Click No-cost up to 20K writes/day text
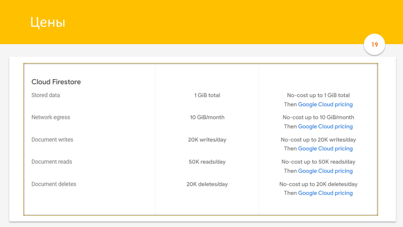 pos(318,140)
